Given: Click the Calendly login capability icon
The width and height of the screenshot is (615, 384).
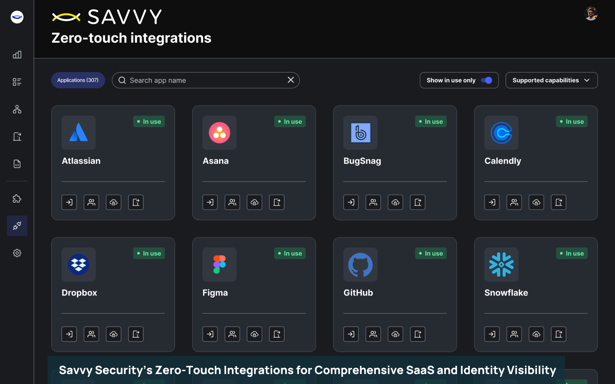Looking at the screenshot, I should pos(492,202).
